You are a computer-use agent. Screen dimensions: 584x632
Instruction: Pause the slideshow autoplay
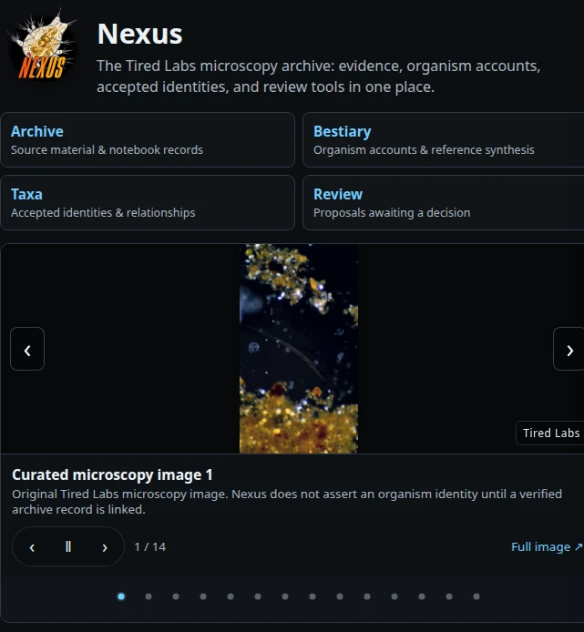point(68,547)
